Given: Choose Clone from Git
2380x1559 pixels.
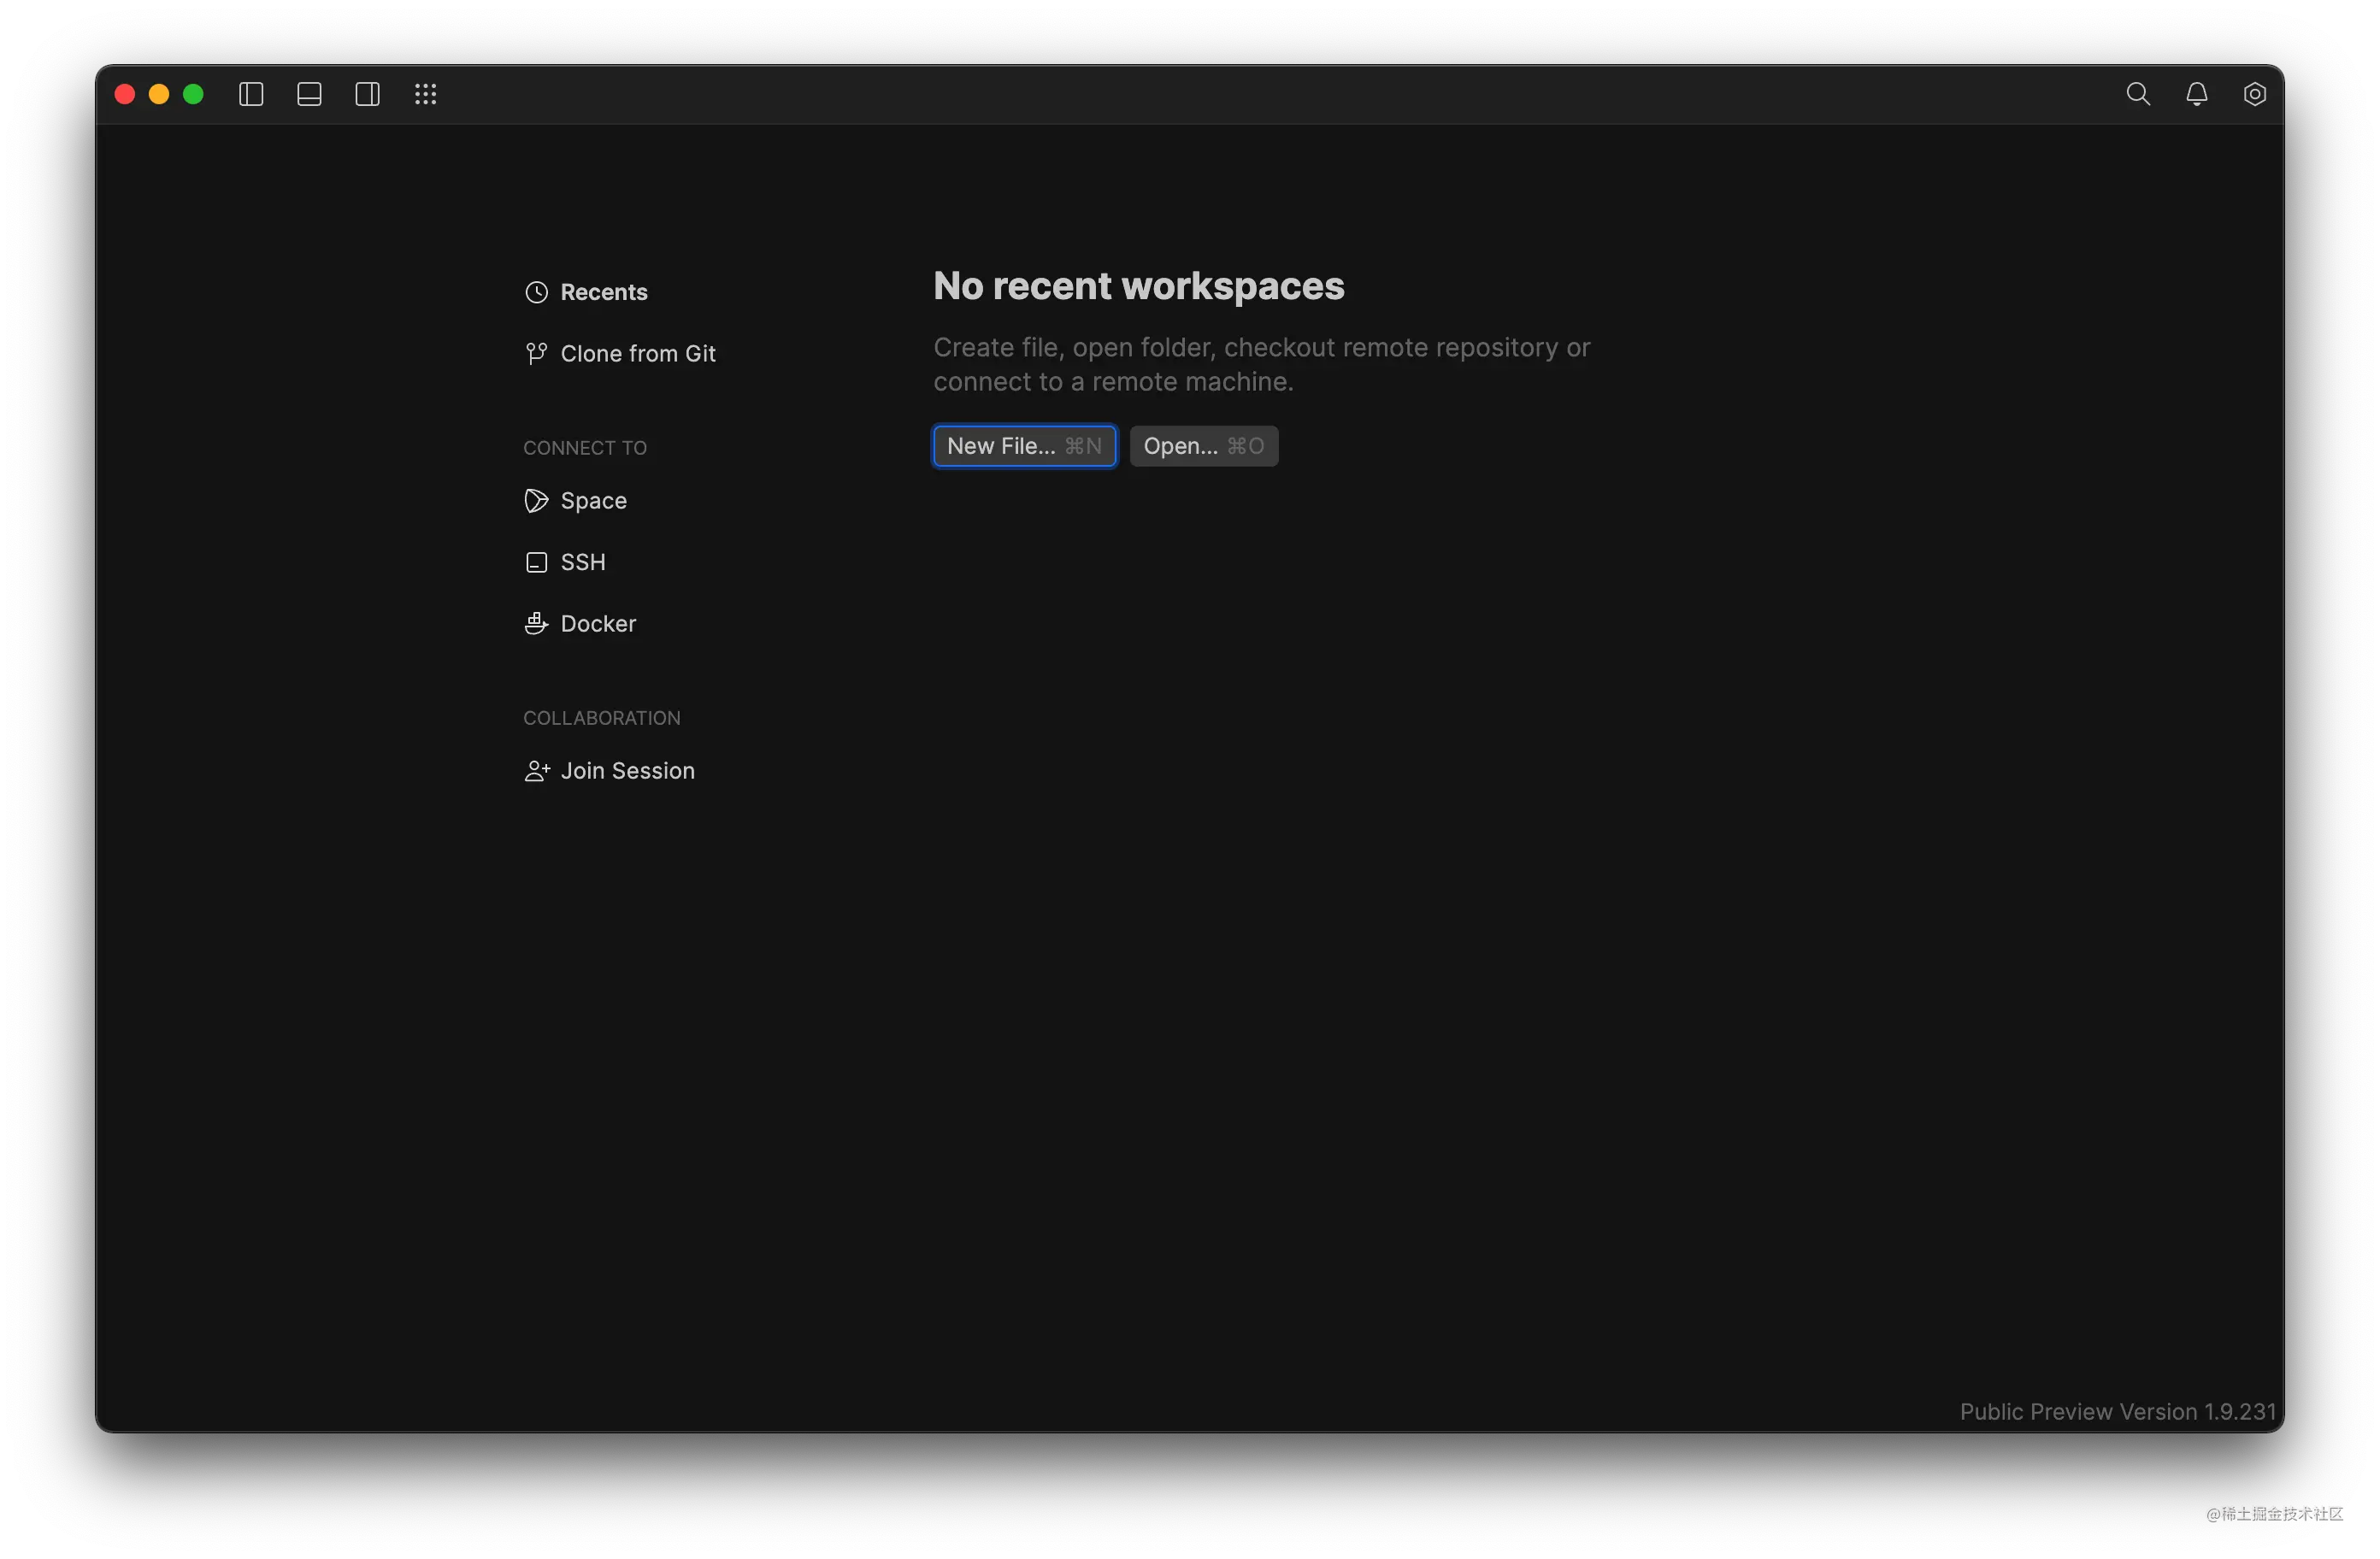Looking at the screenshot, I should tap(637, 353).
